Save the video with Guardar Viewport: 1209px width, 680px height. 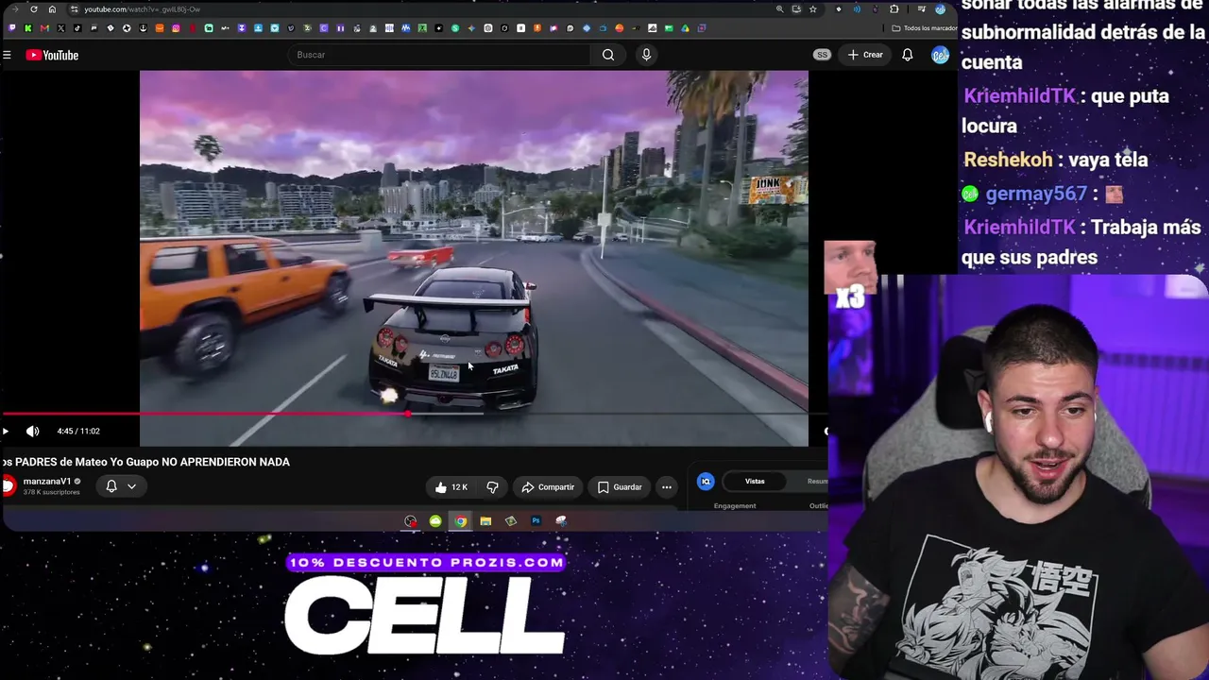[620, 487]
